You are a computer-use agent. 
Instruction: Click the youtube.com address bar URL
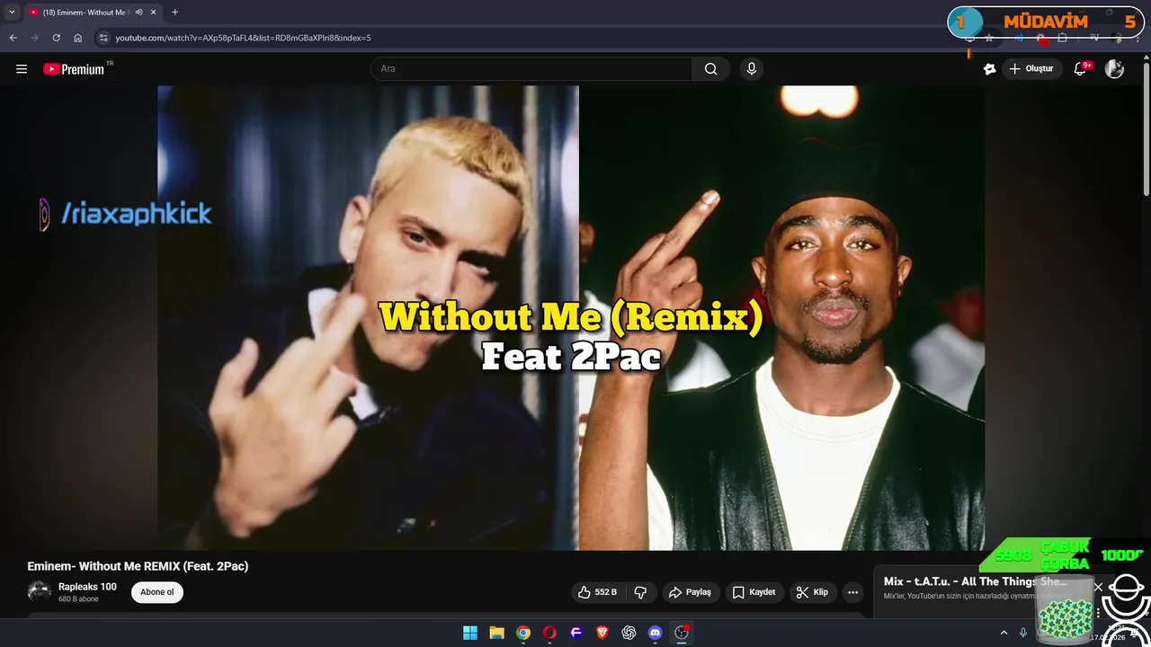[x=243, y=38]
